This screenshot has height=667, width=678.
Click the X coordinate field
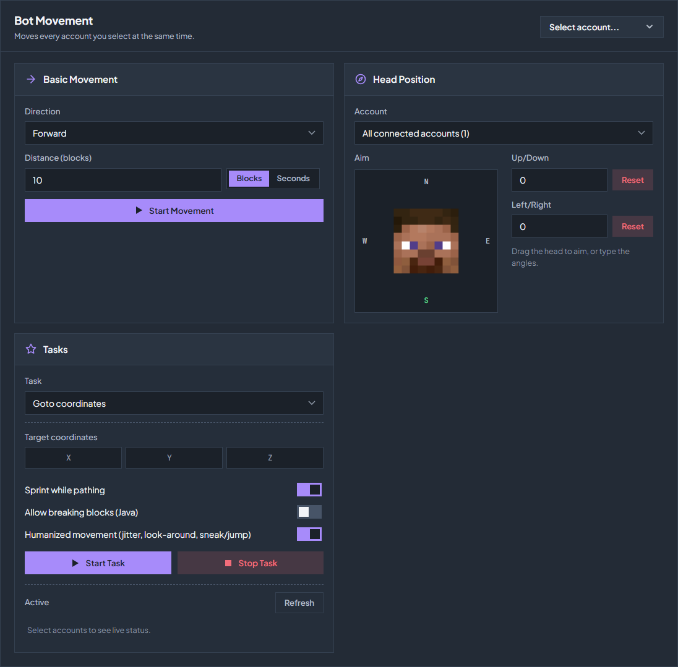[73, 457]
